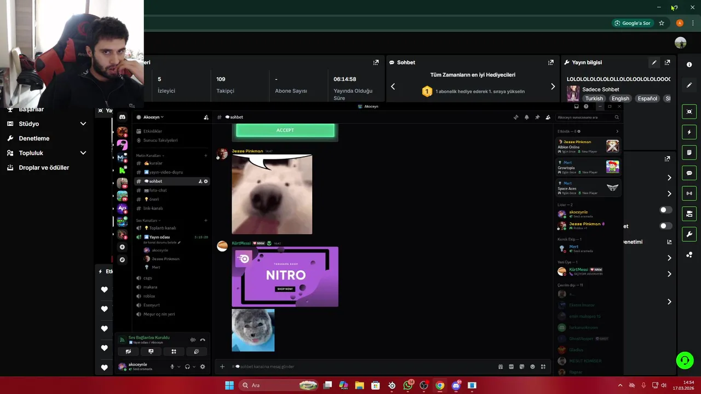
Task: Turn on camera in Discord's voice panel
Action: [x=128, y=351]
